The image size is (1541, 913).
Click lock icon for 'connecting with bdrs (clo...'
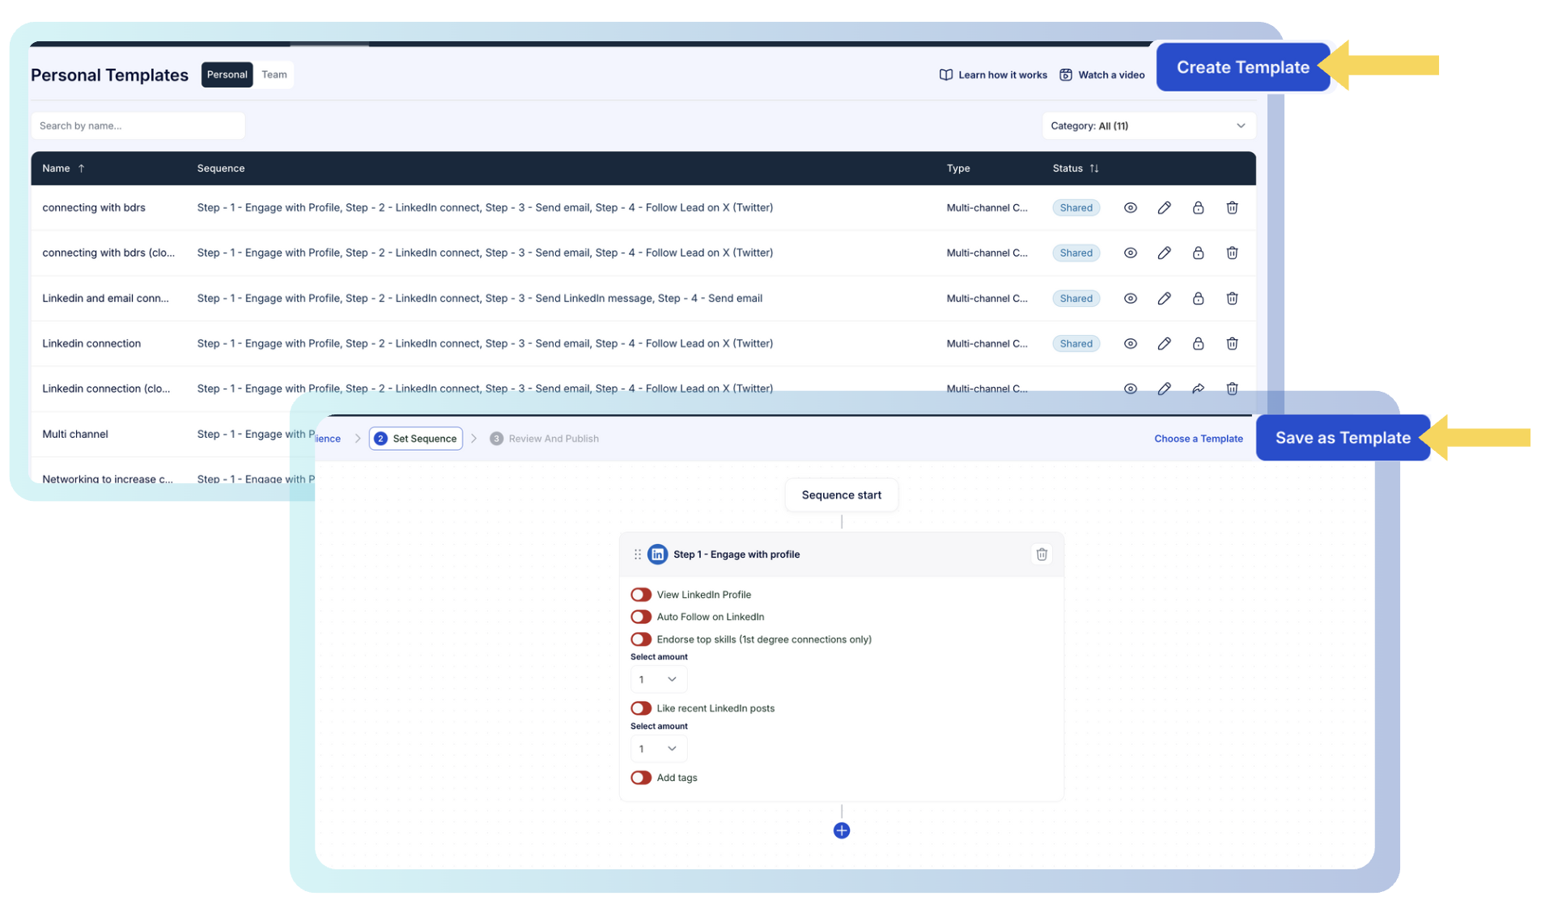pyautogui.click(x=1198, y=253)
